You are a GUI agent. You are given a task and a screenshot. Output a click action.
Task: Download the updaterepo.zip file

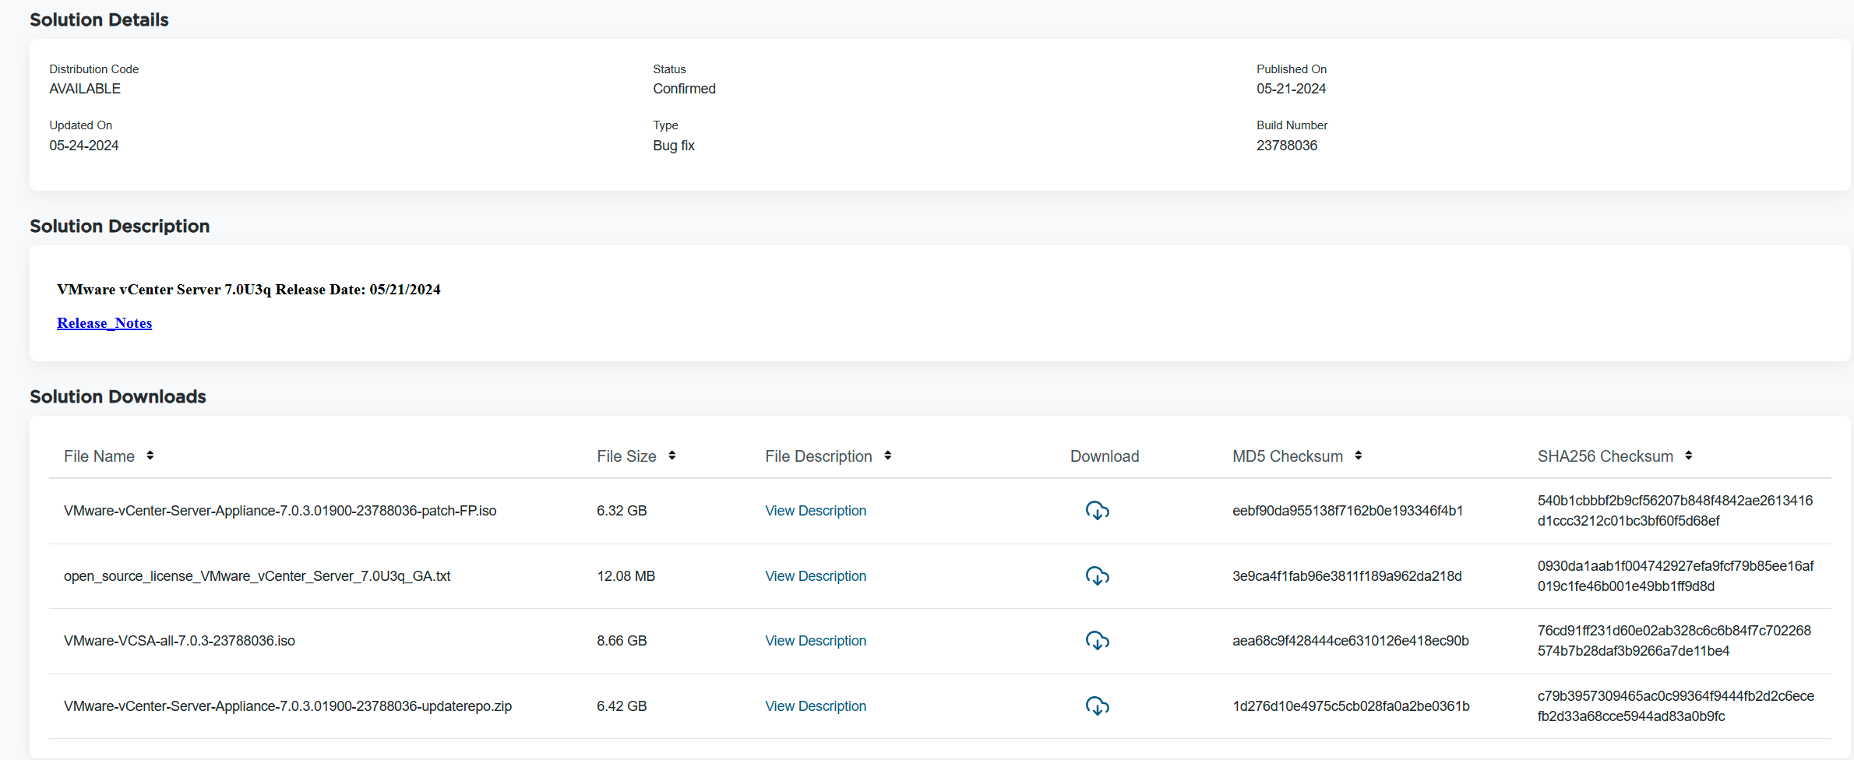pos(1097,706)
